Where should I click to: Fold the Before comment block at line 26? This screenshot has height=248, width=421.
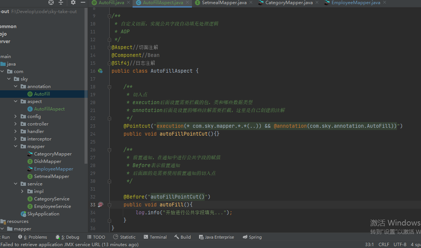click(109, 150)
